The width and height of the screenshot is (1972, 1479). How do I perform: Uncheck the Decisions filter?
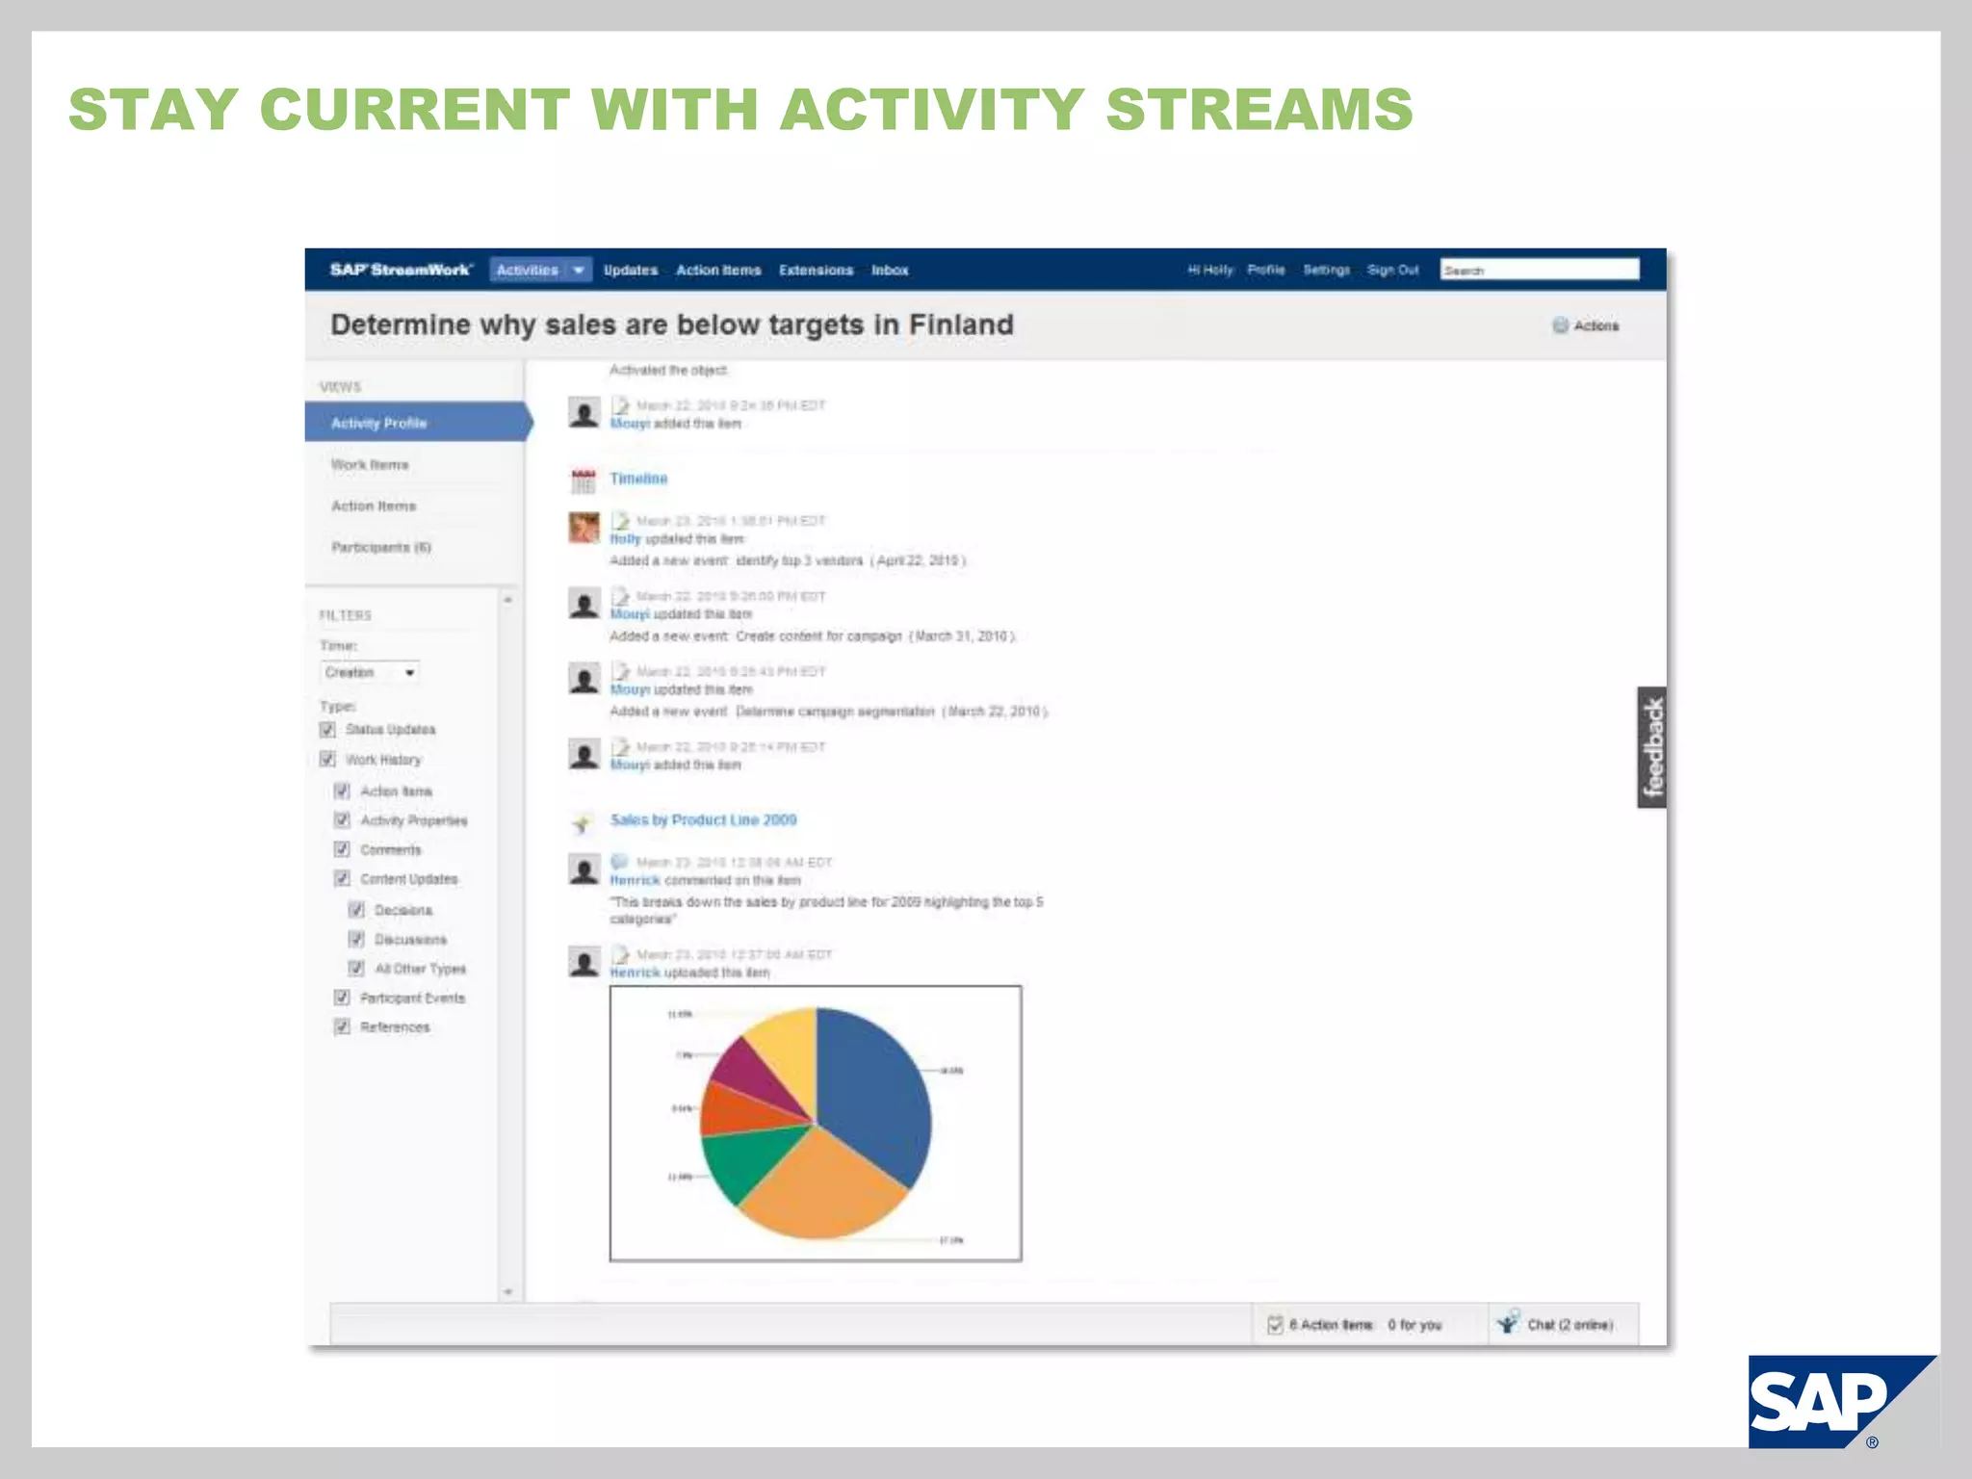click(356, 910)
